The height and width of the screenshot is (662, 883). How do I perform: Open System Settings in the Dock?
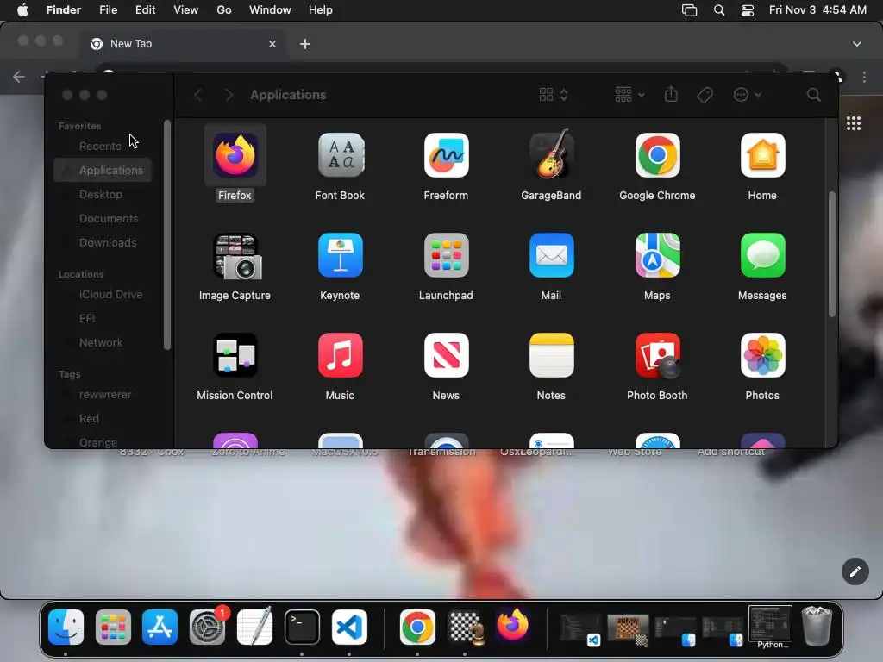[207, 627]
